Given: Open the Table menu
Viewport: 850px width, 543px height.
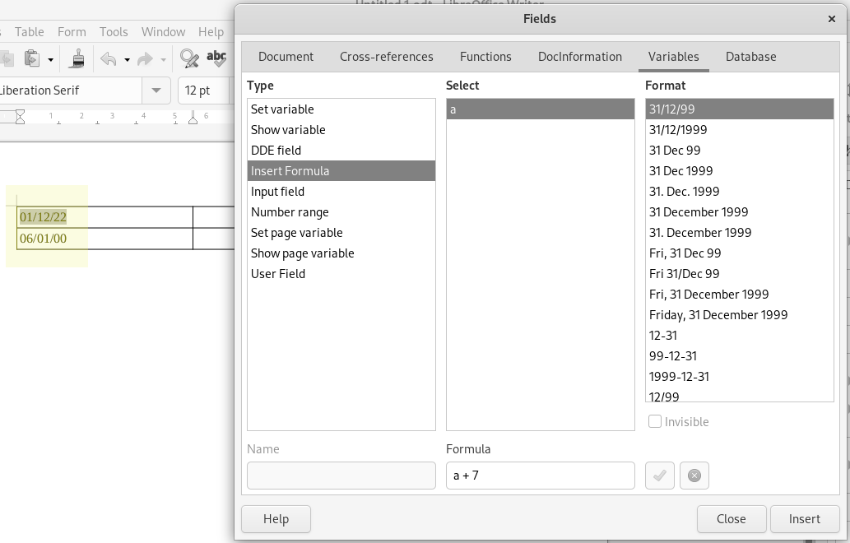Looking at the screenshot, I should [30, 32].
